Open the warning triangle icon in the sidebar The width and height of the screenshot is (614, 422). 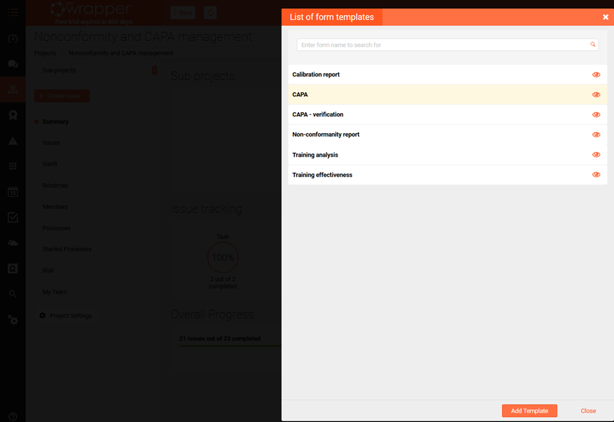(x=13, y=141)
